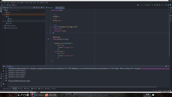The image size is (172, 97).
Task: Open the Main run configuration dropdown
Action: pos(148,5)
